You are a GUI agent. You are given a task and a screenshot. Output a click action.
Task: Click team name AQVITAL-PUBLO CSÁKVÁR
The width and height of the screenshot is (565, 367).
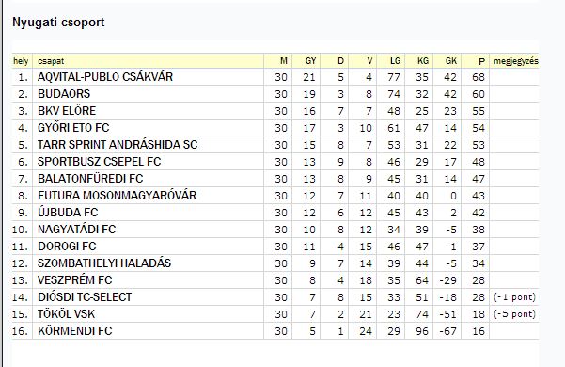pyautogui.click(x=105, y=77)
